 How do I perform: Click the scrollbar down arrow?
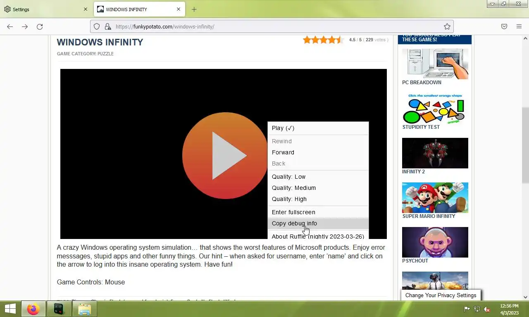tap(525, 297)
